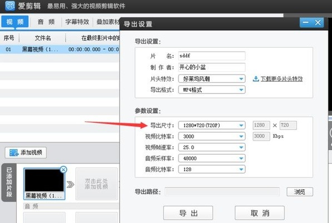Switch to the 视频 tab

coord(15,22)
